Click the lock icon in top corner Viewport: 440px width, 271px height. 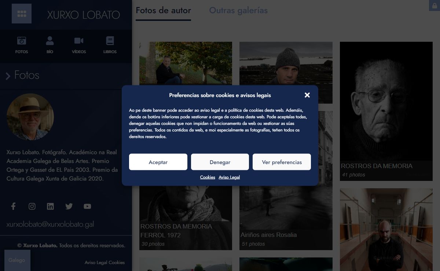pos(435,5)
